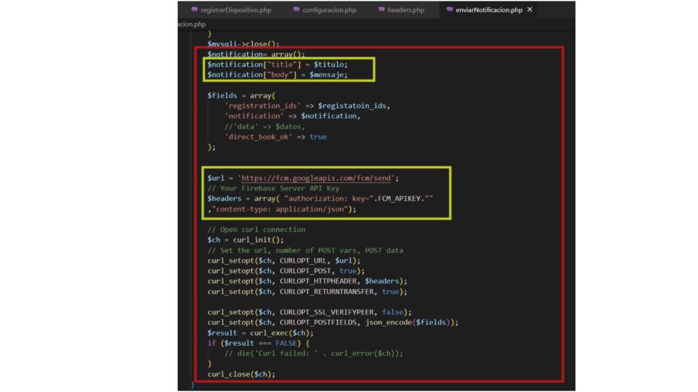Click PHP file icon on configuracion.php tab

point(297,10)
